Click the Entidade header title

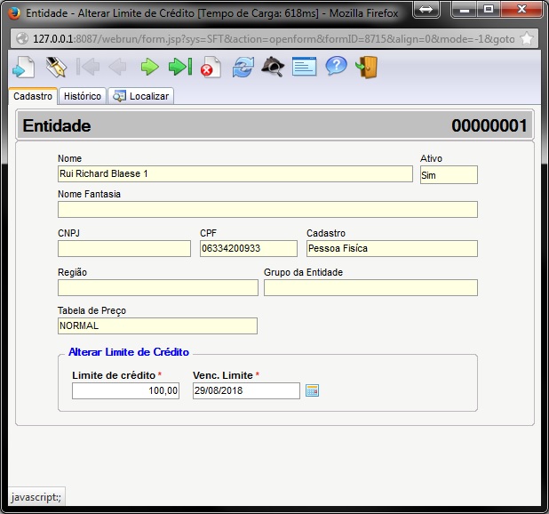pyautogui.click(x=57, y=125)
